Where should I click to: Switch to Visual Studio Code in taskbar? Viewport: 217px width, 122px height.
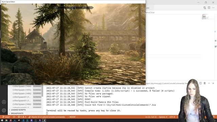pyautogui.click(x=23, y=120)
